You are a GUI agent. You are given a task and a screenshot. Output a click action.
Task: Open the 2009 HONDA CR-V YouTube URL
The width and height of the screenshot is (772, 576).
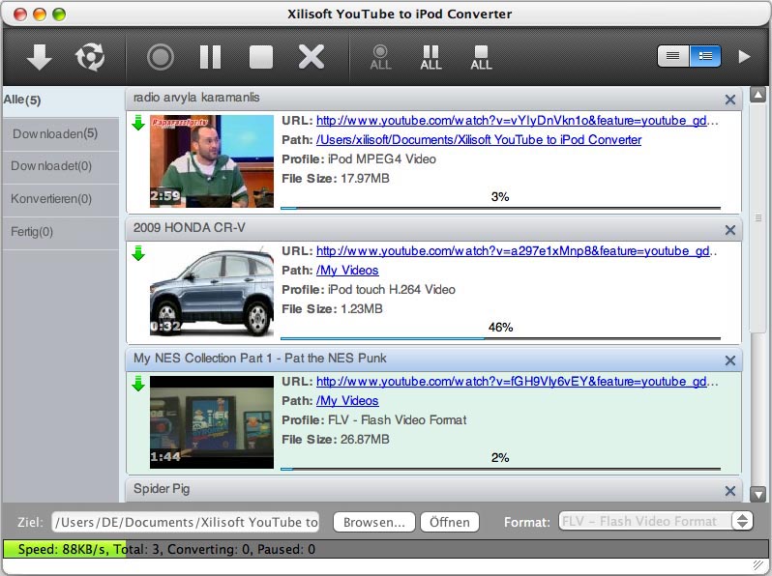click(516, 251)
